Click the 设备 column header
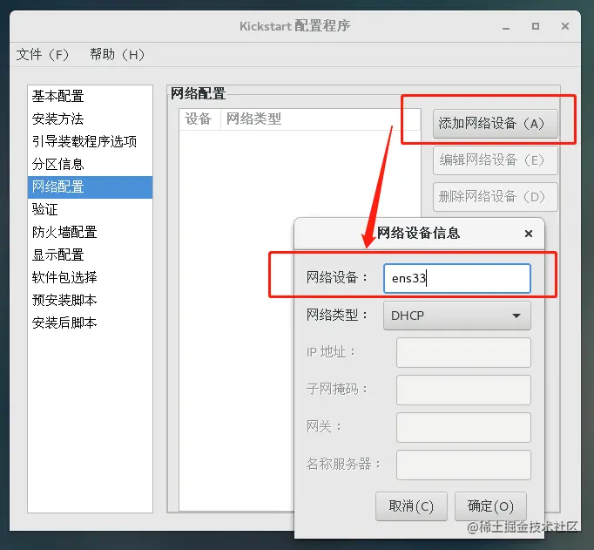Viewport: 594px width, 550px height. tap(199, 119)
